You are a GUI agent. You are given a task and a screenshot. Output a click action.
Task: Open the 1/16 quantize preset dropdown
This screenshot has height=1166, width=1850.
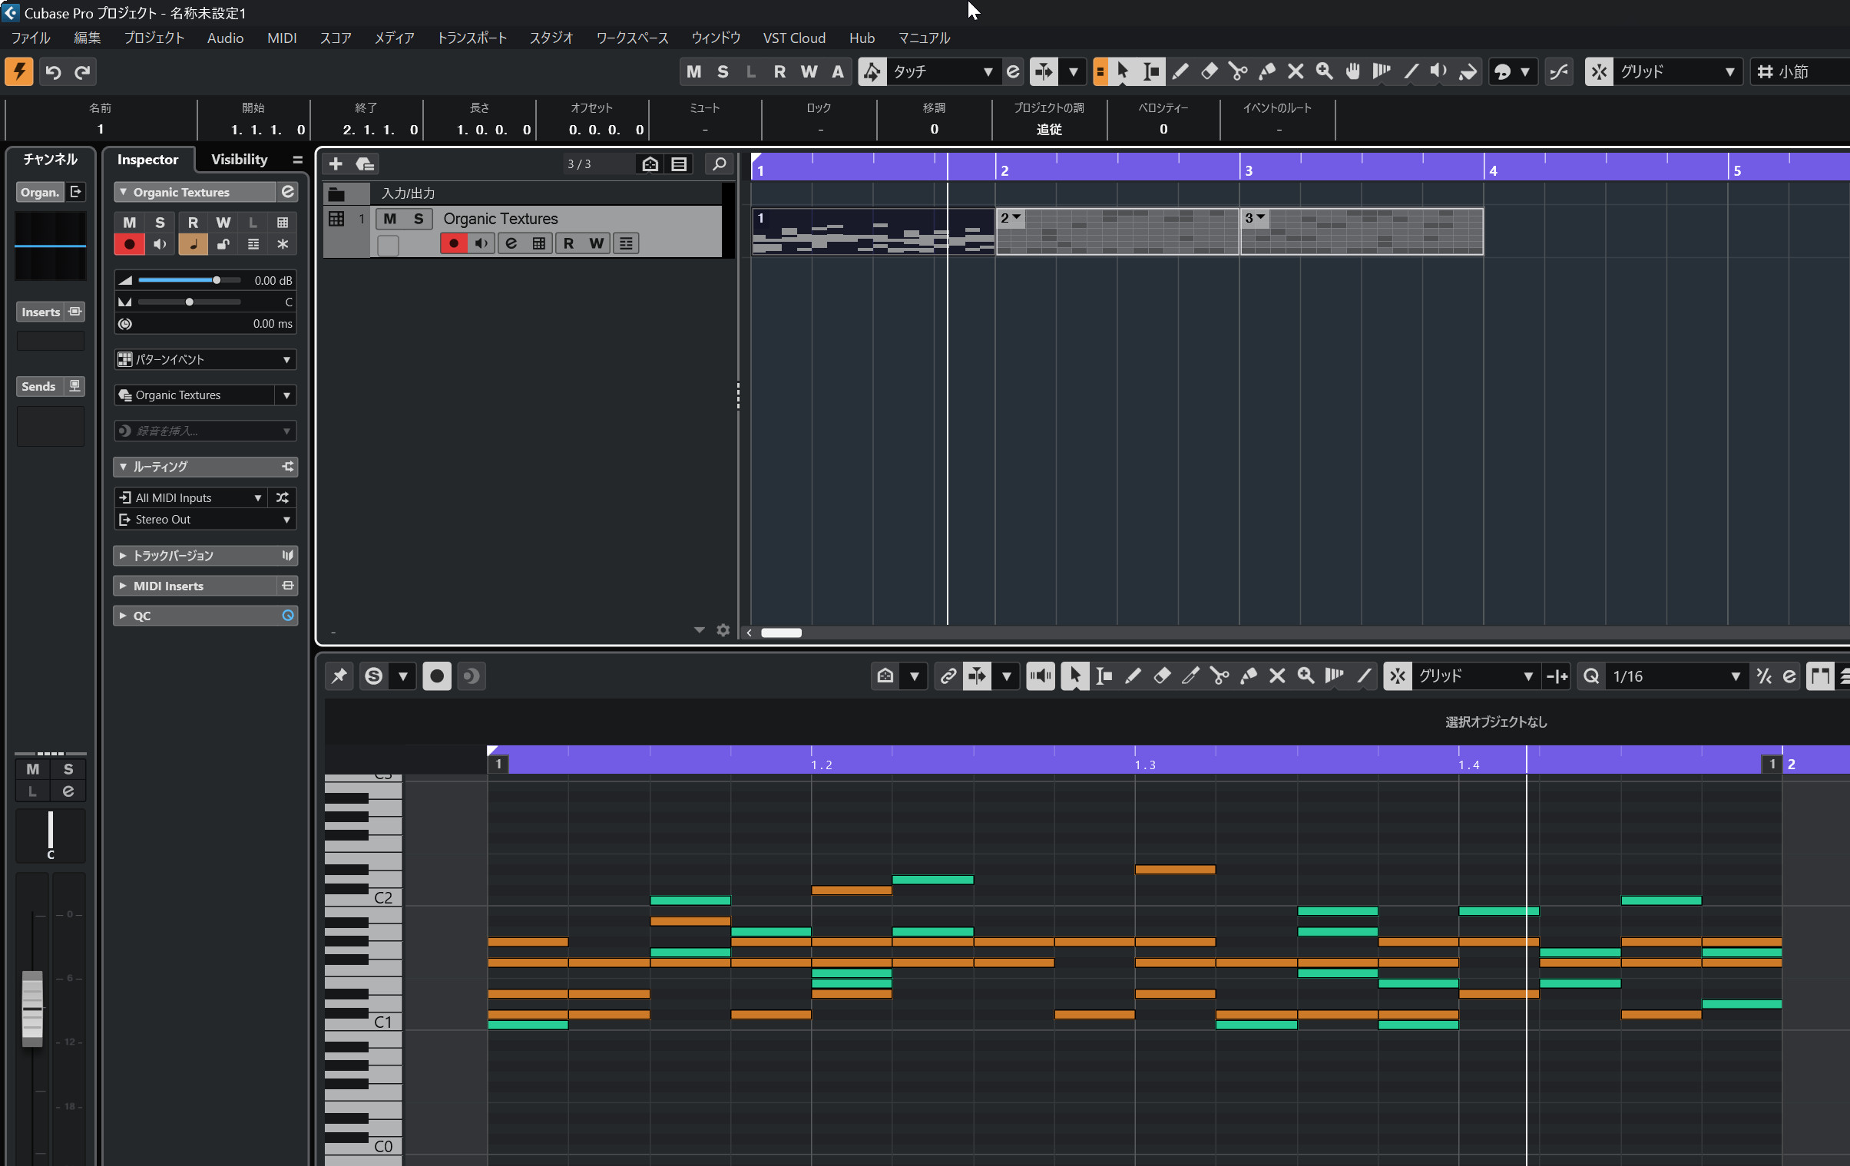point(1676,676)
